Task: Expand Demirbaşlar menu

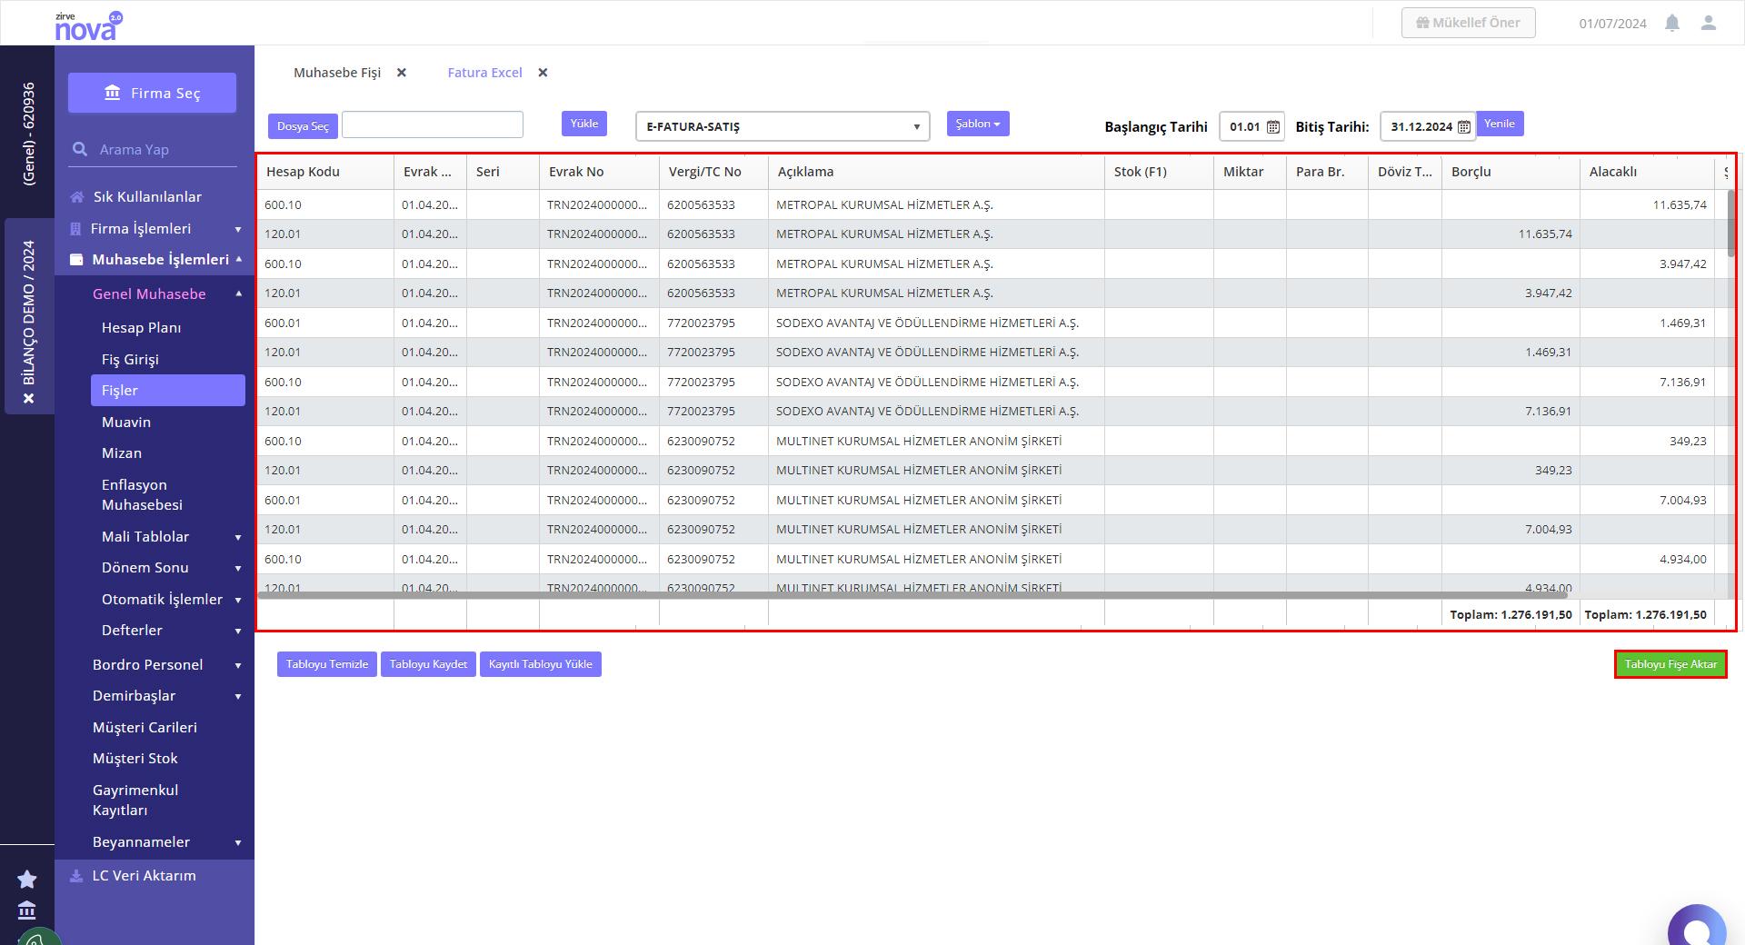Action: [x=238, y=696]
